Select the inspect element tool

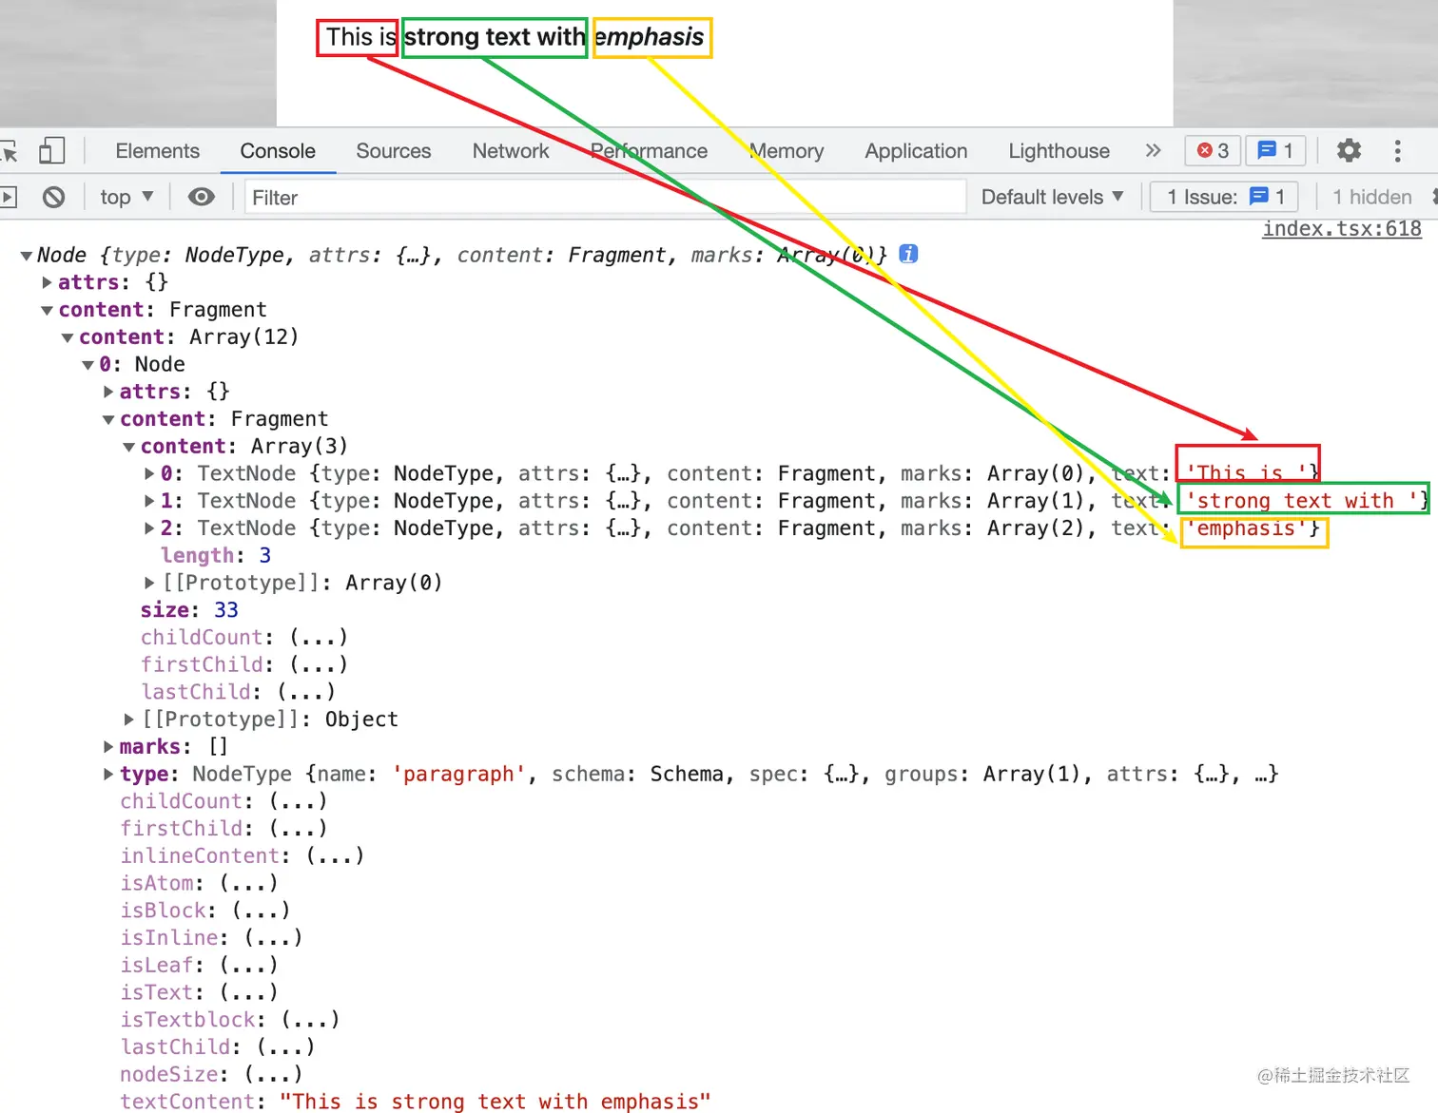point(11,150)
